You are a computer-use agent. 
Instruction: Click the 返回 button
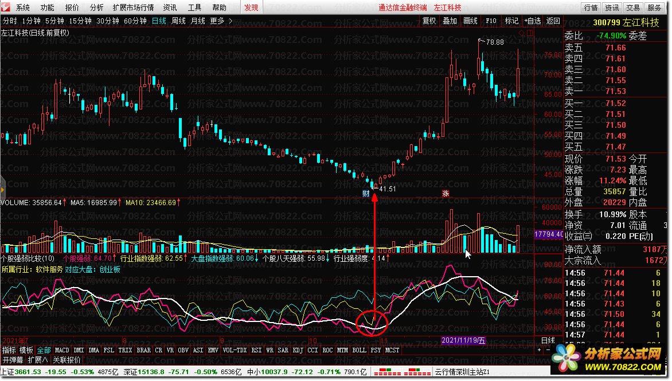tap(553, 21)
